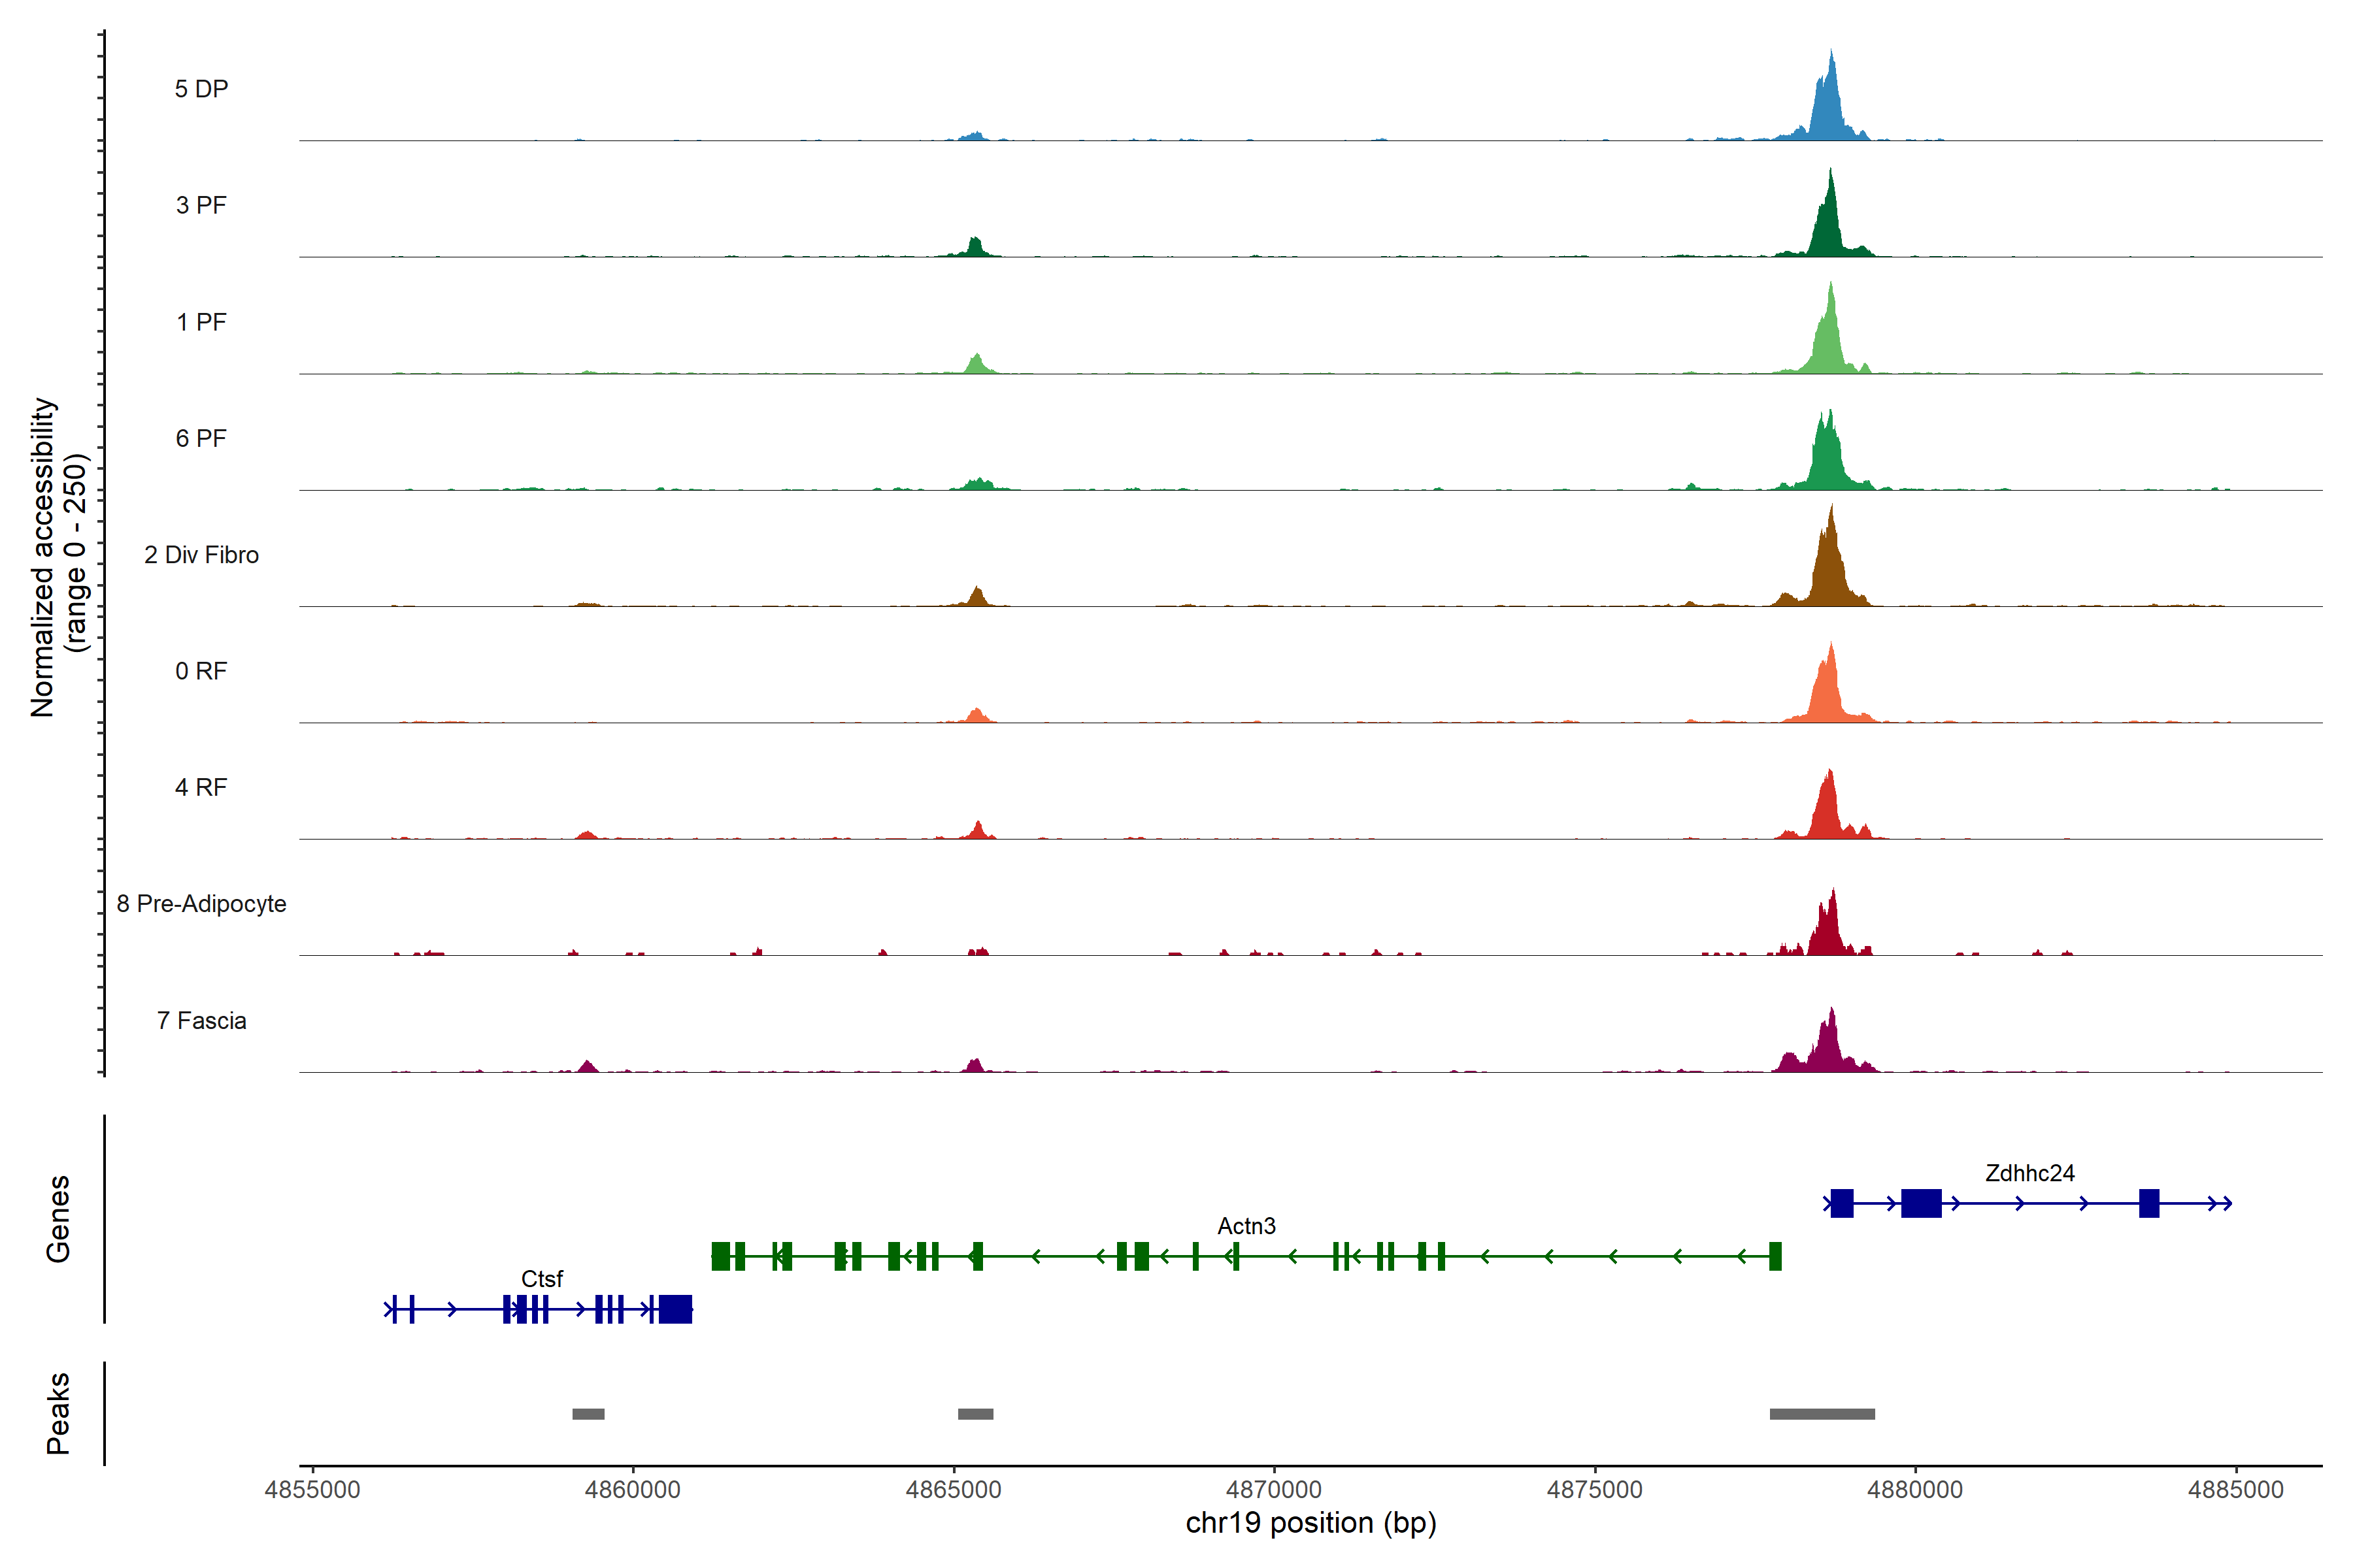Click the largest gray peak bar
This screenshot has width=2353, height=1568.
1822,1414
